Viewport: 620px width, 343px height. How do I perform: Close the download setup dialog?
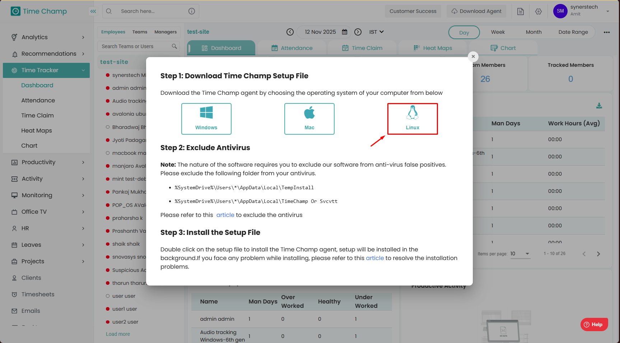pos(473,56)
